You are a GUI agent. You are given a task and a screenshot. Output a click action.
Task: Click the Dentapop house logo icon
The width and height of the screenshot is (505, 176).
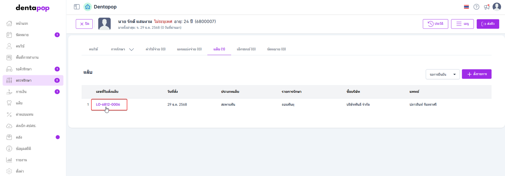tap(88, 7)
